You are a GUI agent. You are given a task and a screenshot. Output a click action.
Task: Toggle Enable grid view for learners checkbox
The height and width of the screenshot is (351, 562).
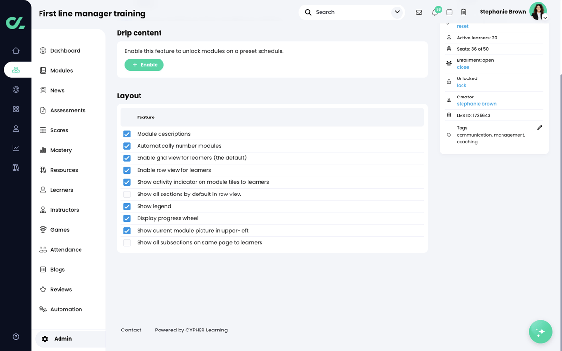point(127,158)
